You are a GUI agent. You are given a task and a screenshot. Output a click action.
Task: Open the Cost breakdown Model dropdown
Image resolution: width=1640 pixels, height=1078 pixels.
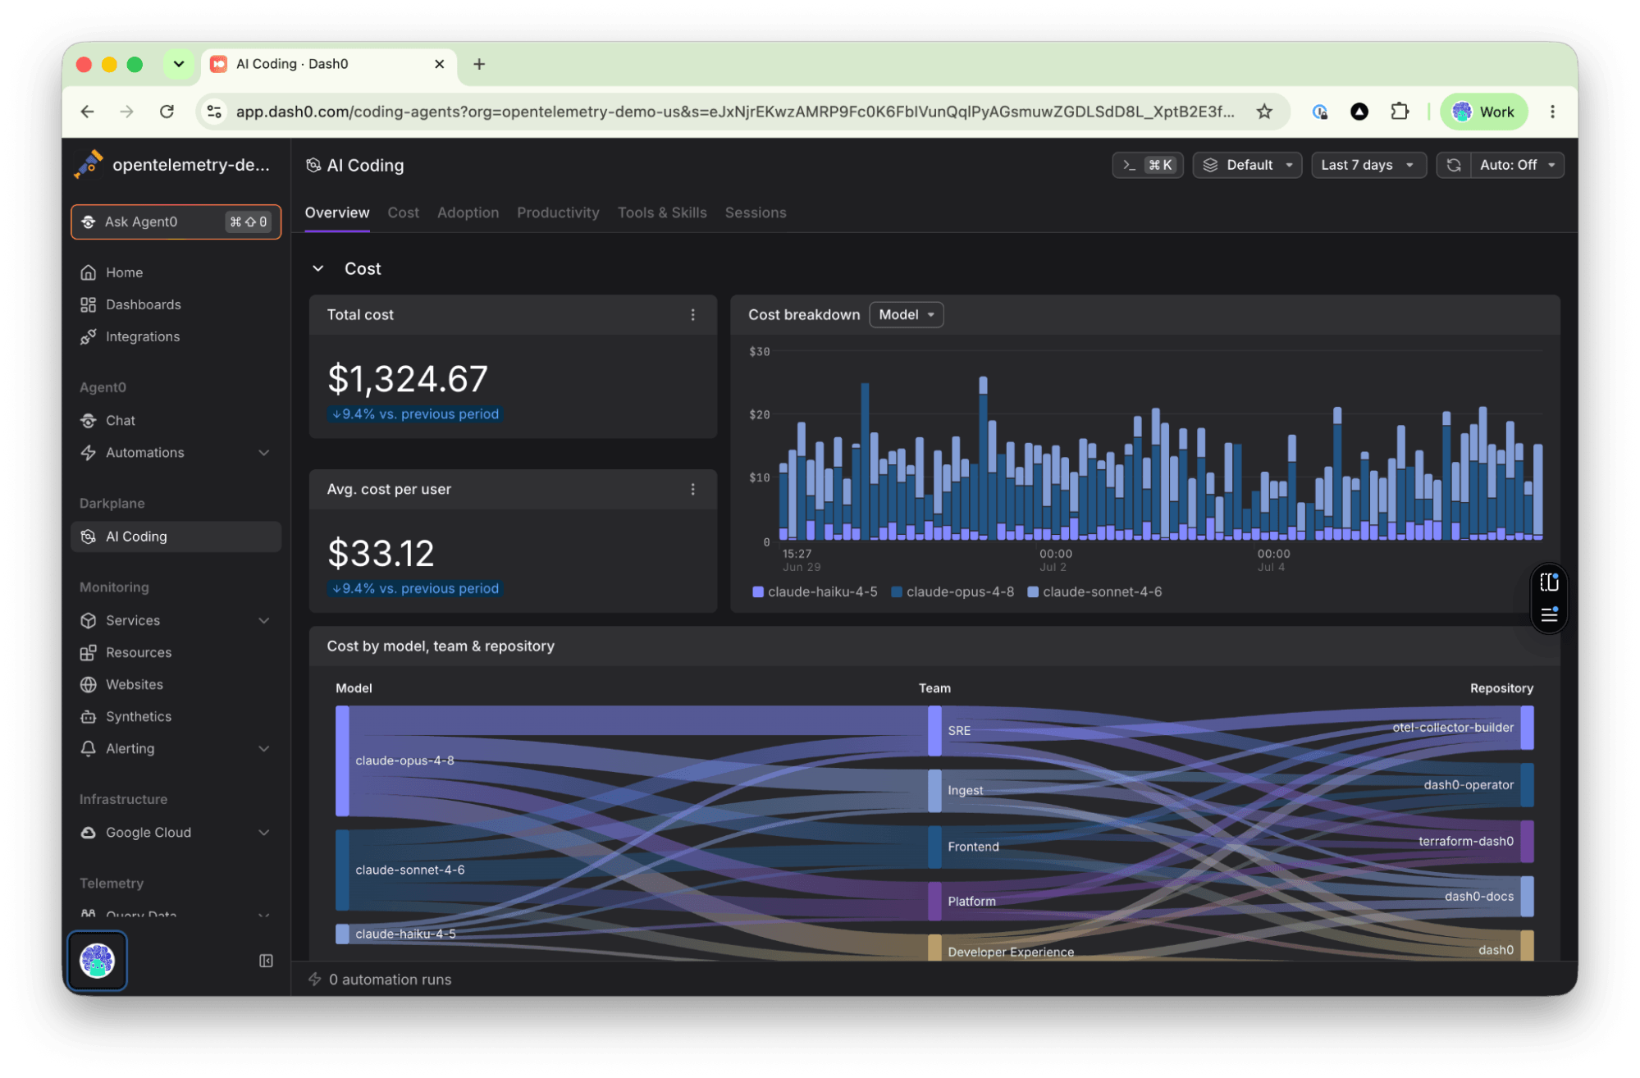click(x=906, y=315)
